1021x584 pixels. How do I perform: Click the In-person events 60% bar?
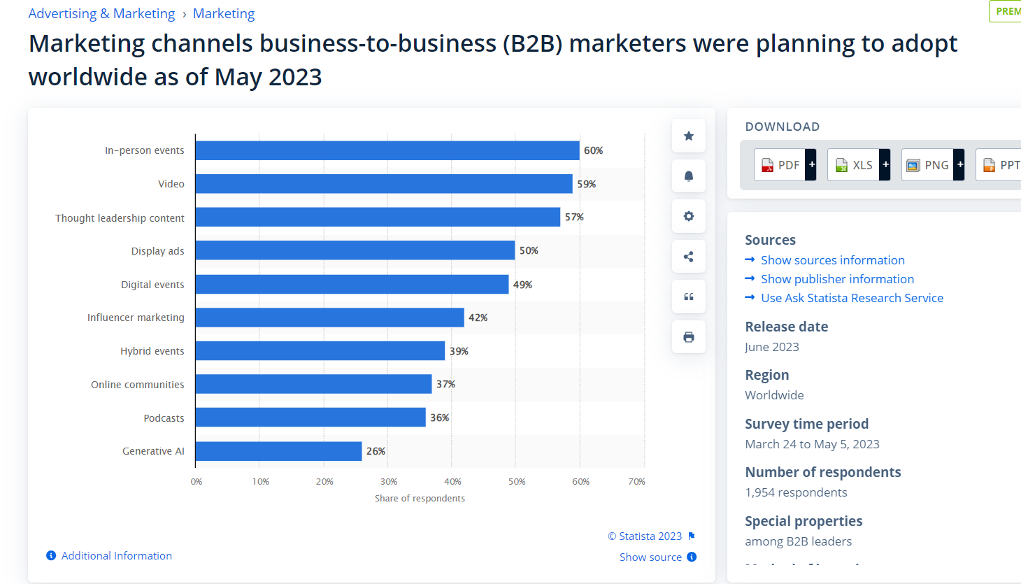click(x=387, y=150)
